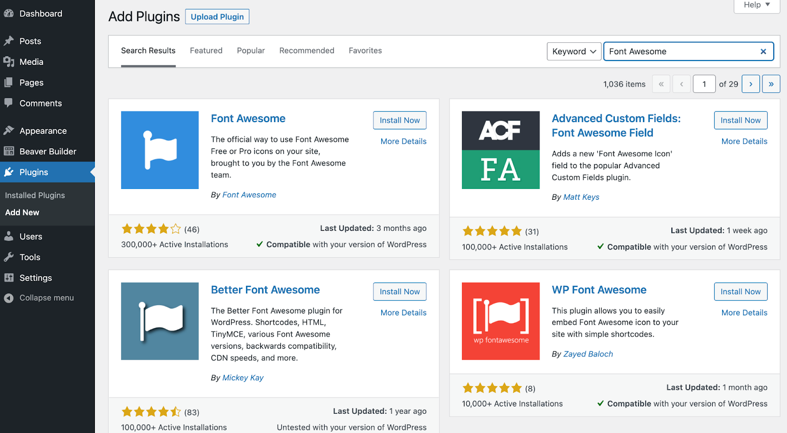Switch to the Featured tab

click(x=206, y=51)
